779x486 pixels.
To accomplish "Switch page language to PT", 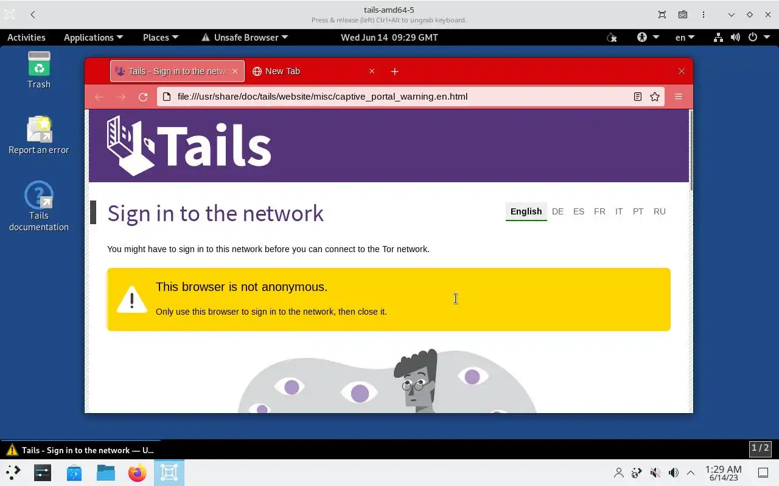I will 638,211.
